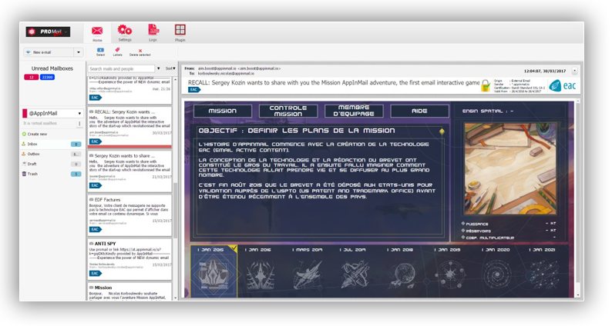The width and height of the screenshot is (612, 326).
Task: Click the PROMail logo button
Action: [48, 32]
